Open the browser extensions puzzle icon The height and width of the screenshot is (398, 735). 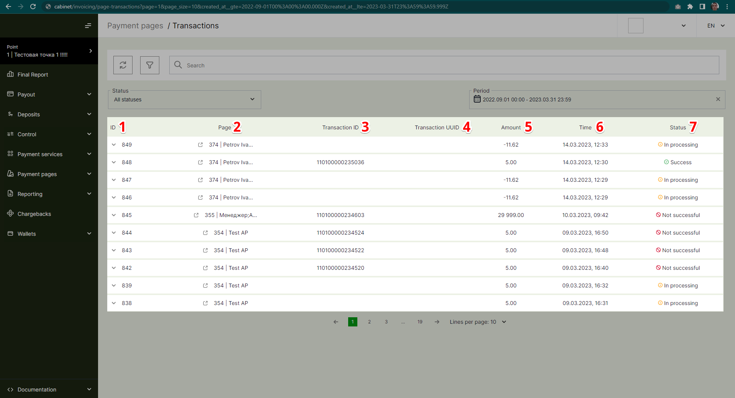(x=690, y=7)
